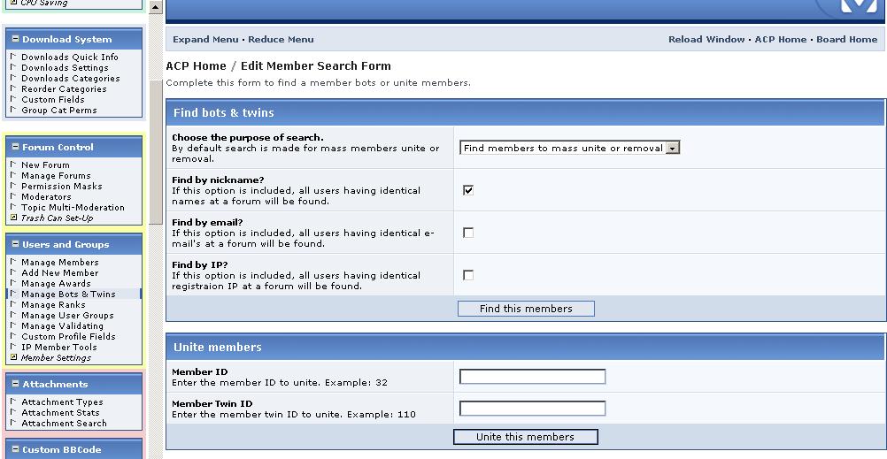The width and height of the screenshot is (887, 459).
Task: Open Manage Bots & Twins in sidebar
Action: [x=68, y=295]
